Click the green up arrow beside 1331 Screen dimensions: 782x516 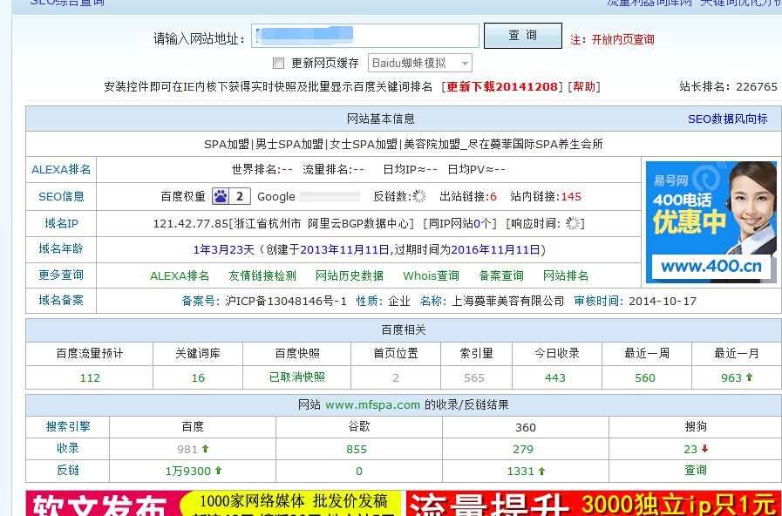pos(541,471)
